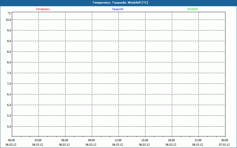Image resolution: width=237 pixels, height=148 pixels.
Task: Click the red Temperatur legend label
Action: 43,9
